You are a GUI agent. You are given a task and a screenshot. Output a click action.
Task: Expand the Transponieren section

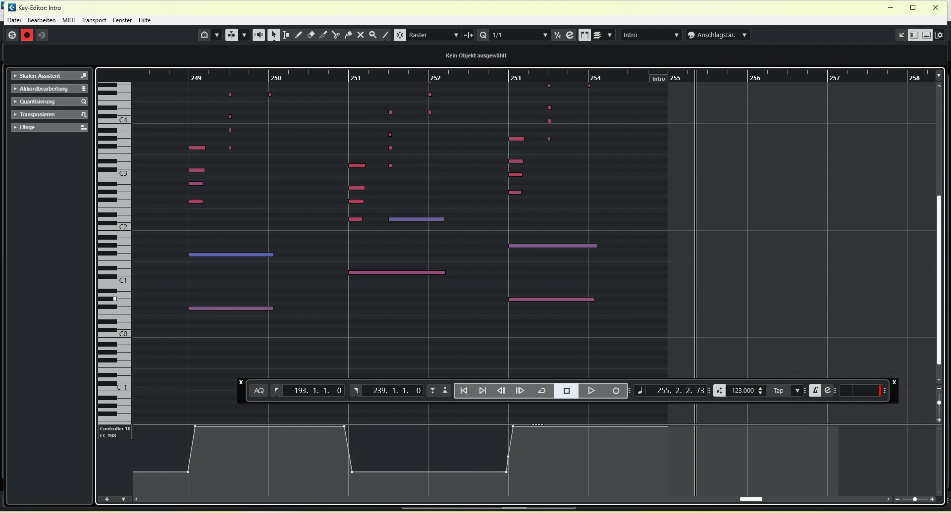50,114
